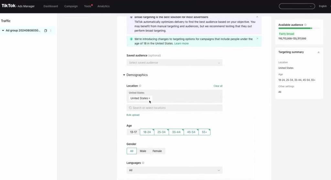The height and width of the screenshot is (180, 331).
Task: Toggle the 18-24 age group
Action: [x=147, y=132]
